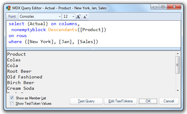Enable Show TestToken Values checkbox
This screenshot has height=114, width=187.
click(12, 103)
